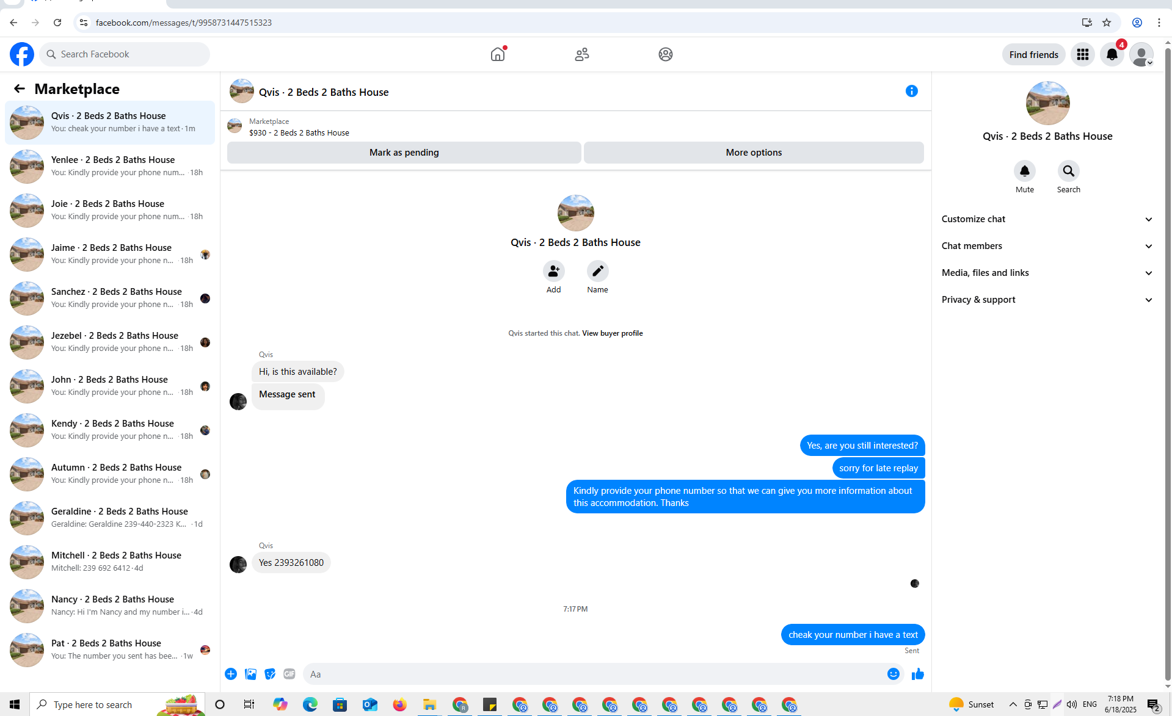Open the account profile avatar menu
Image resolution: width=1172 pixels, height=716 pixels.
1141,54
